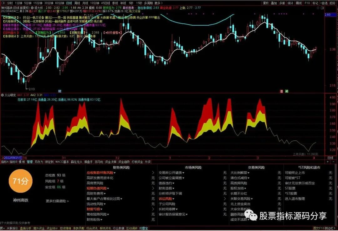Screen dimensions: 338x231
Task: Click the 财 marker below the price chart
Action: tap(60, 91)
